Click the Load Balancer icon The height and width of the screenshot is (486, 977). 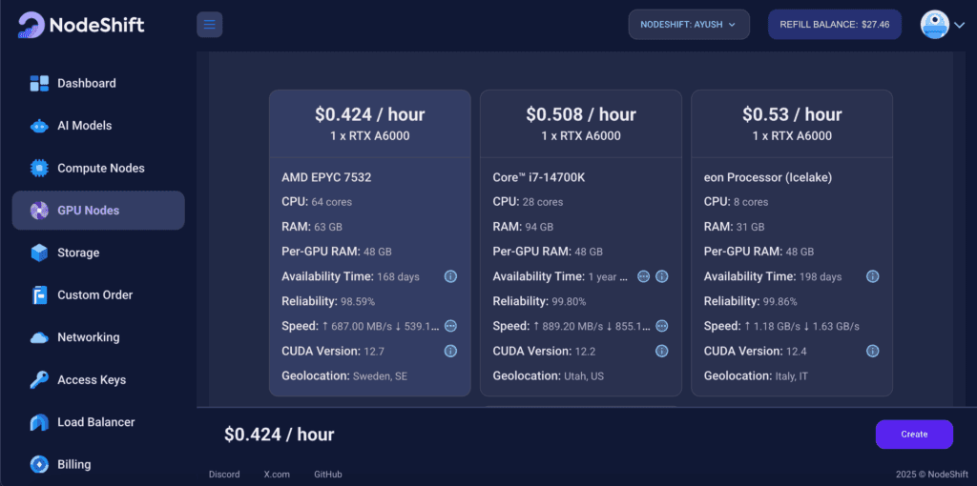click(x=39, y=422)
